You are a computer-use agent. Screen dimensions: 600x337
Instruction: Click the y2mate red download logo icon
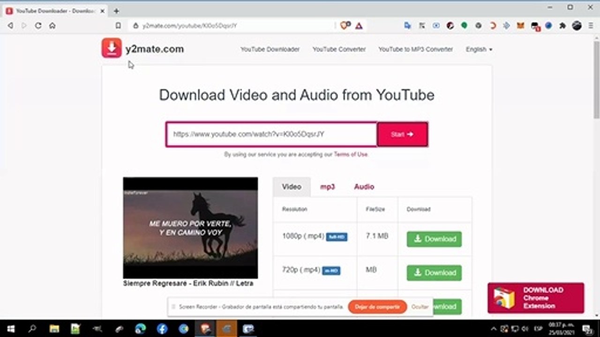[x=112, y=48]
